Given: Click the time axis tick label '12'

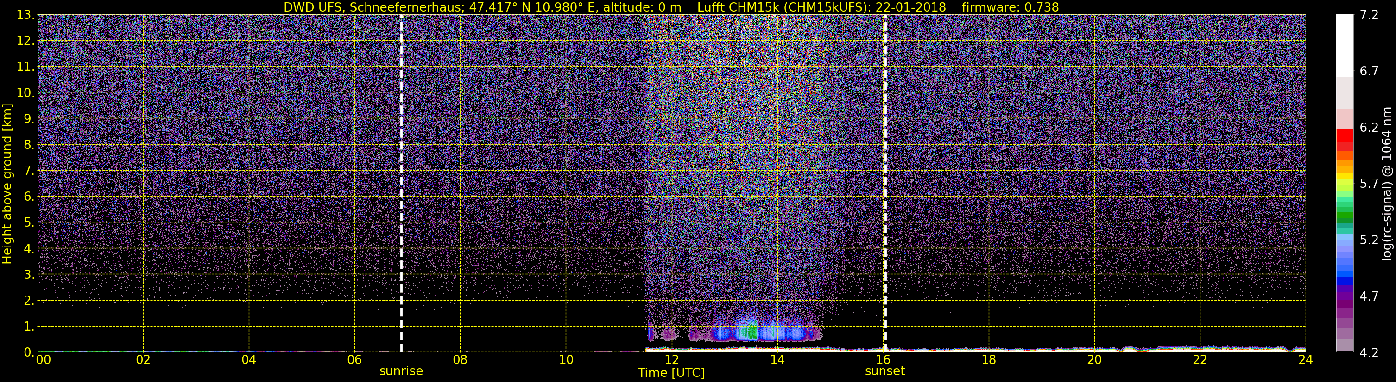Looking at the screenshot, I should (x=671, y=360).
